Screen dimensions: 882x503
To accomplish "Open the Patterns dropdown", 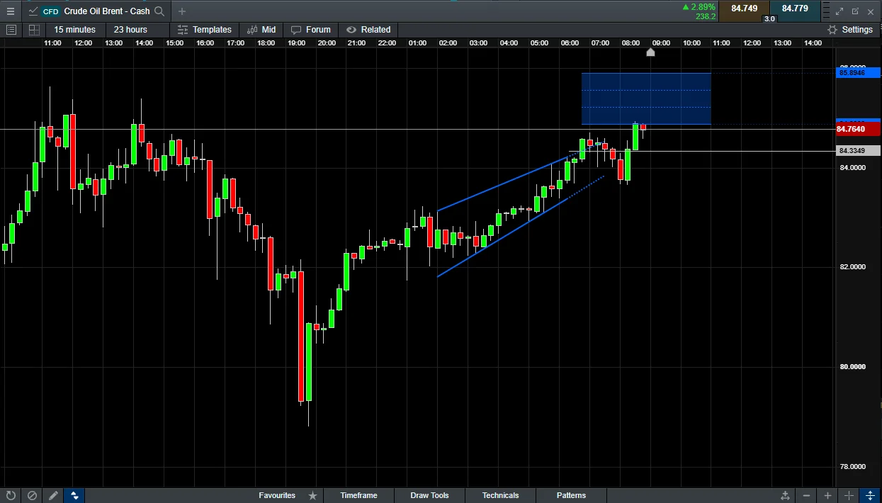I will click(571, 495).
